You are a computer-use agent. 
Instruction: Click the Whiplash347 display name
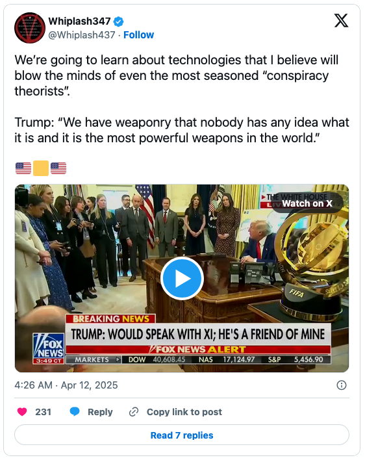click(x=79, y=21)
